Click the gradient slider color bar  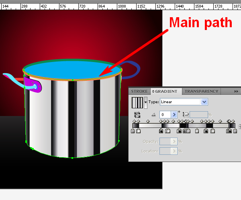tap(184, 126)
